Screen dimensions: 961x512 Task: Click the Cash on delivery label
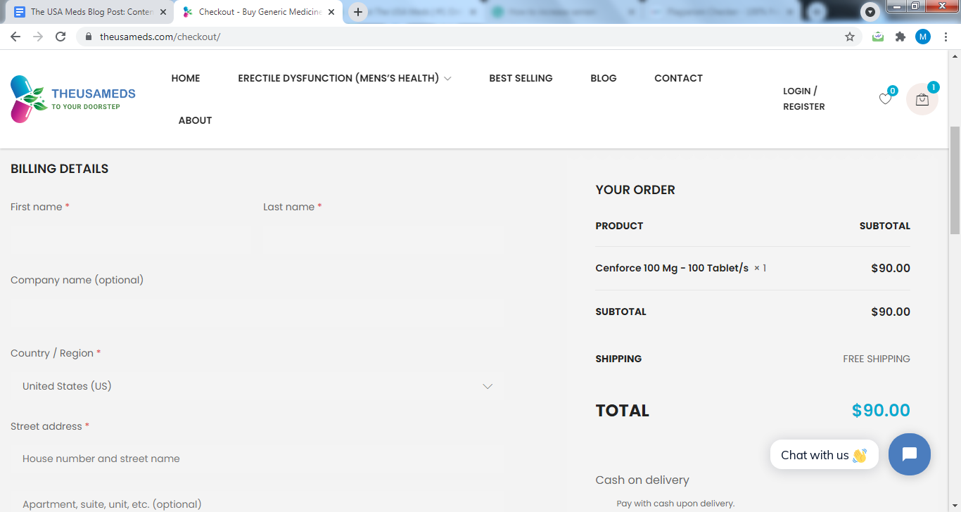(642, 480)
